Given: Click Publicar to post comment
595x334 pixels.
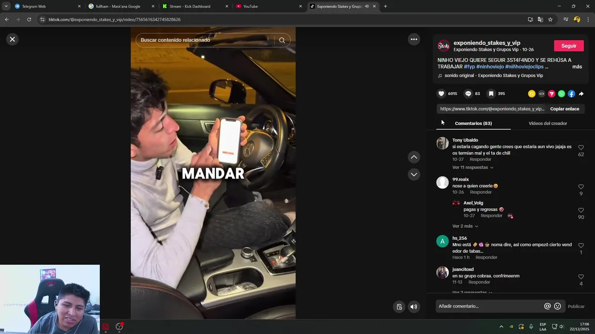Looking at the screenshot, I should pos(576,306).
